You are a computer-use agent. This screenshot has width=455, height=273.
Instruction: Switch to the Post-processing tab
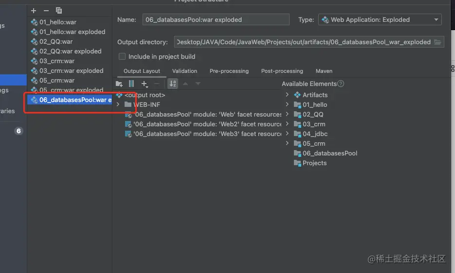tap(282, 71)
